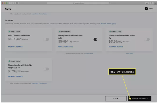
Task: Open Package Details for $18.99/mo bundle
Action: (x=66, y=47)
